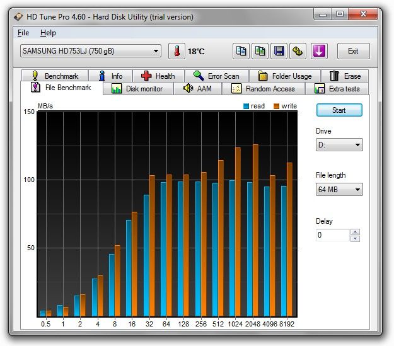Viewport: 394px width, 346px height.
Task: Minimize the HD Tune Pro window
Action: [x=323, y=14]
